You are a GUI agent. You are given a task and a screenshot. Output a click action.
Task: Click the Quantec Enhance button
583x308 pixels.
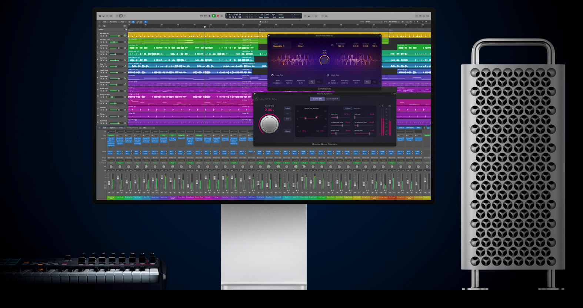(x=287, y=131)
